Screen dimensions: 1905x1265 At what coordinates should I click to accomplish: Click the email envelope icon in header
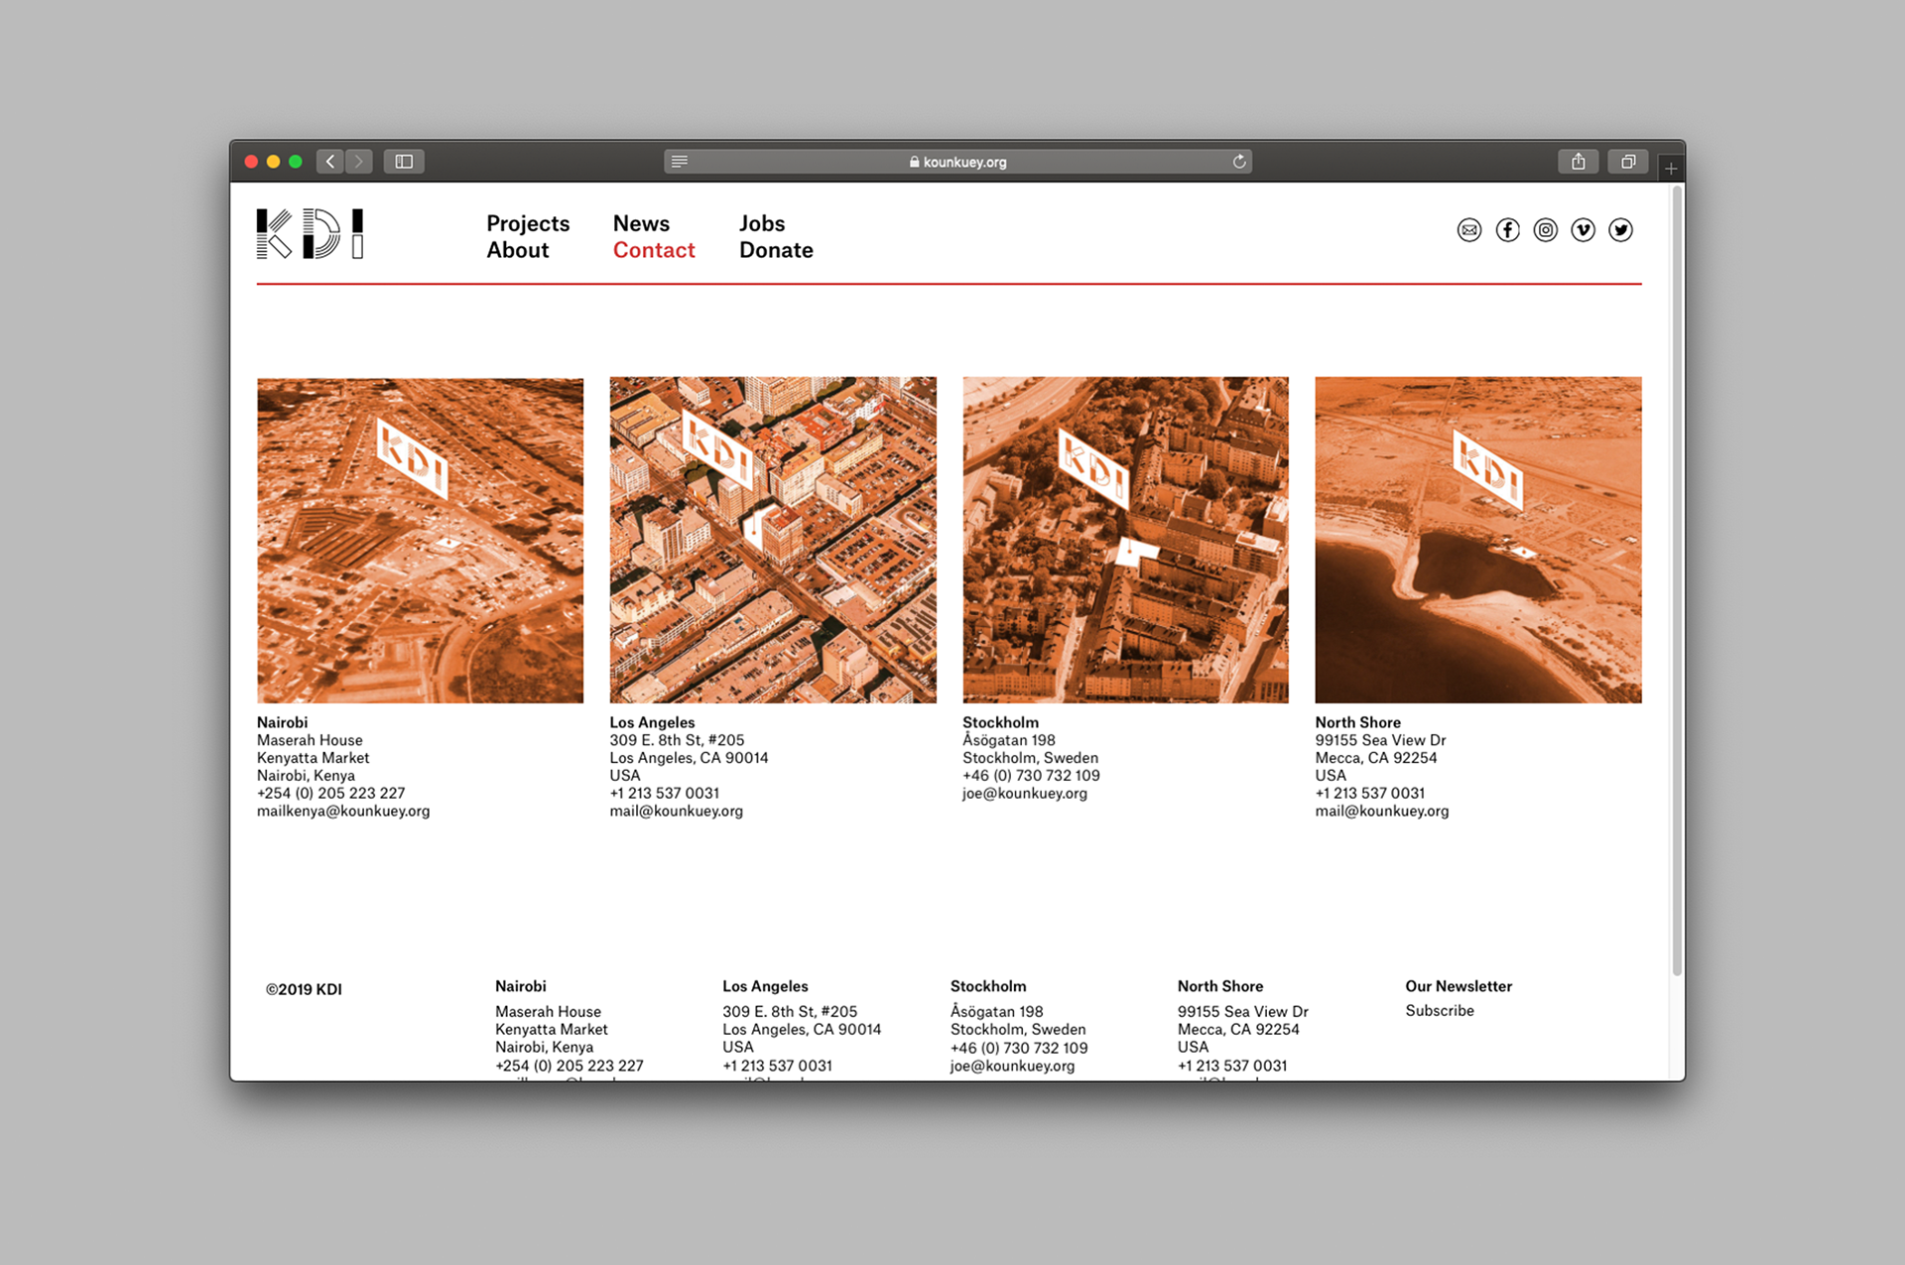[1469, 230]
